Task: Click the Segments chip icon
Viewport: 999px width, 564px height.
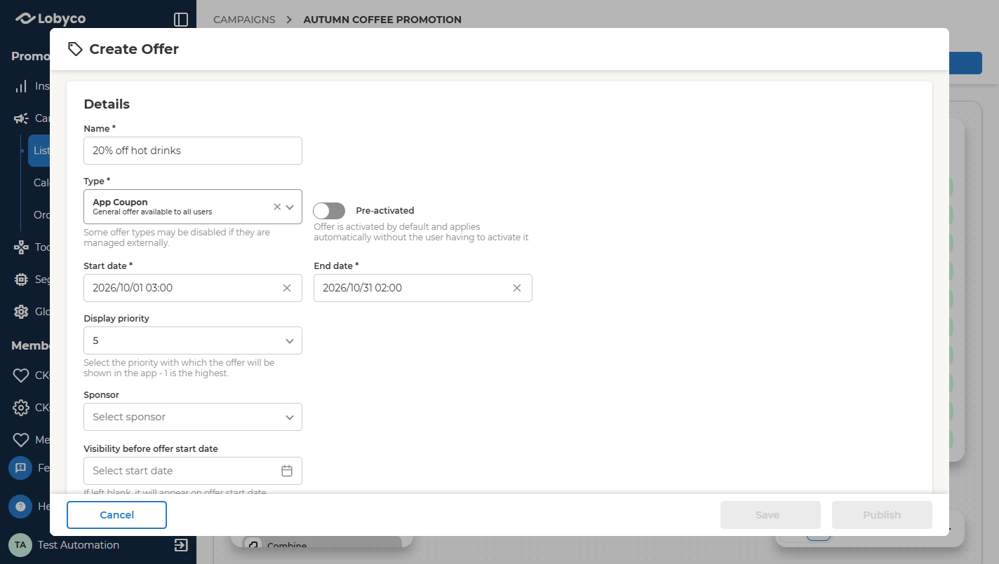Action: coord(22,280)
